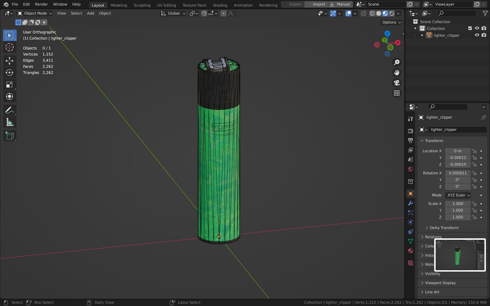
Task: Click the Manual button
Action: [340, 4]
